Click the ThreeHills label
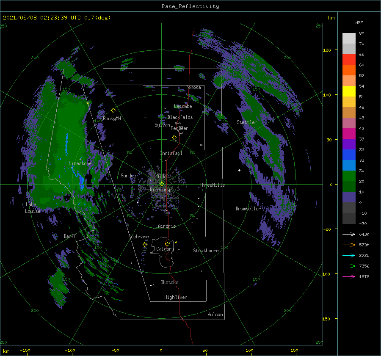 click(213, 185)
